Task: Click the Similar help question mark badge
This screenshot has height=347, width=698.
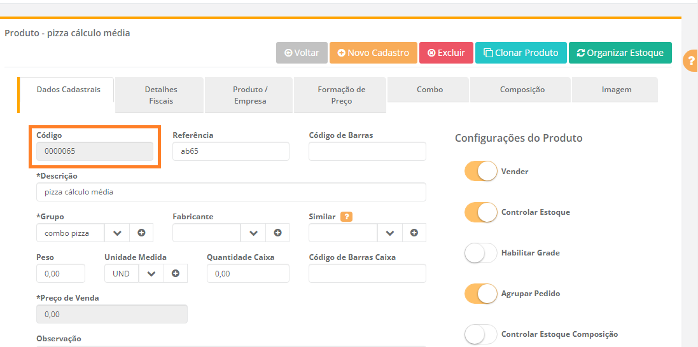Action: [x=346, y=217]
